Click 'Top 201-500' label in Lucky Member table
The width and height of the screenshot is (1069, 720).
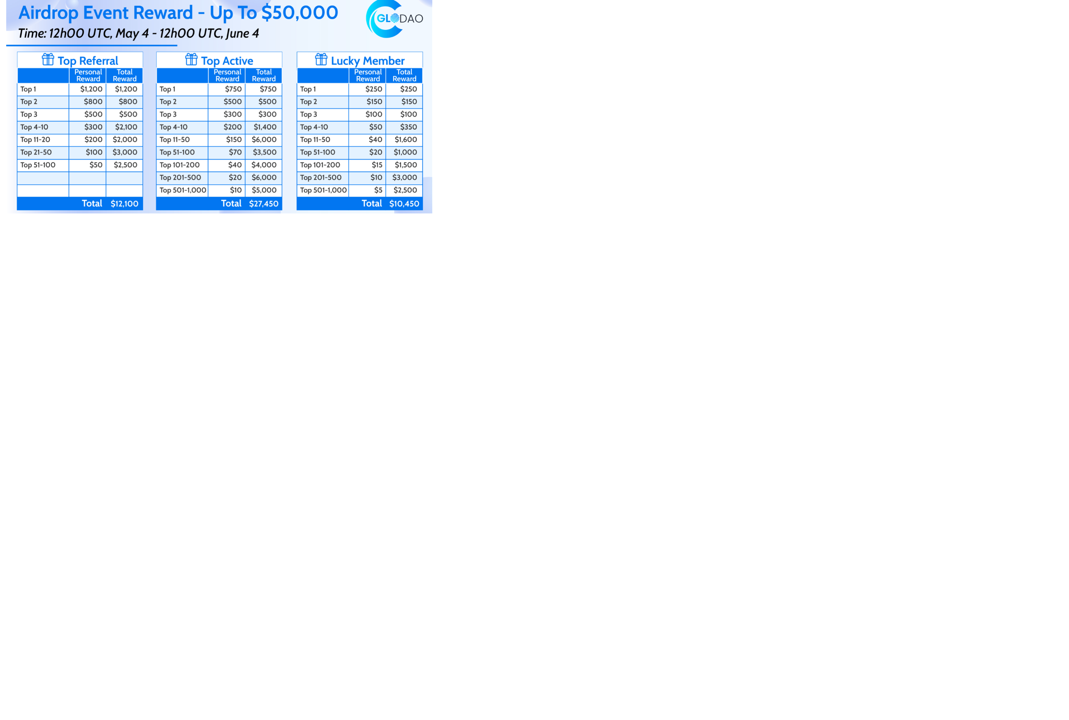(321, 178)
